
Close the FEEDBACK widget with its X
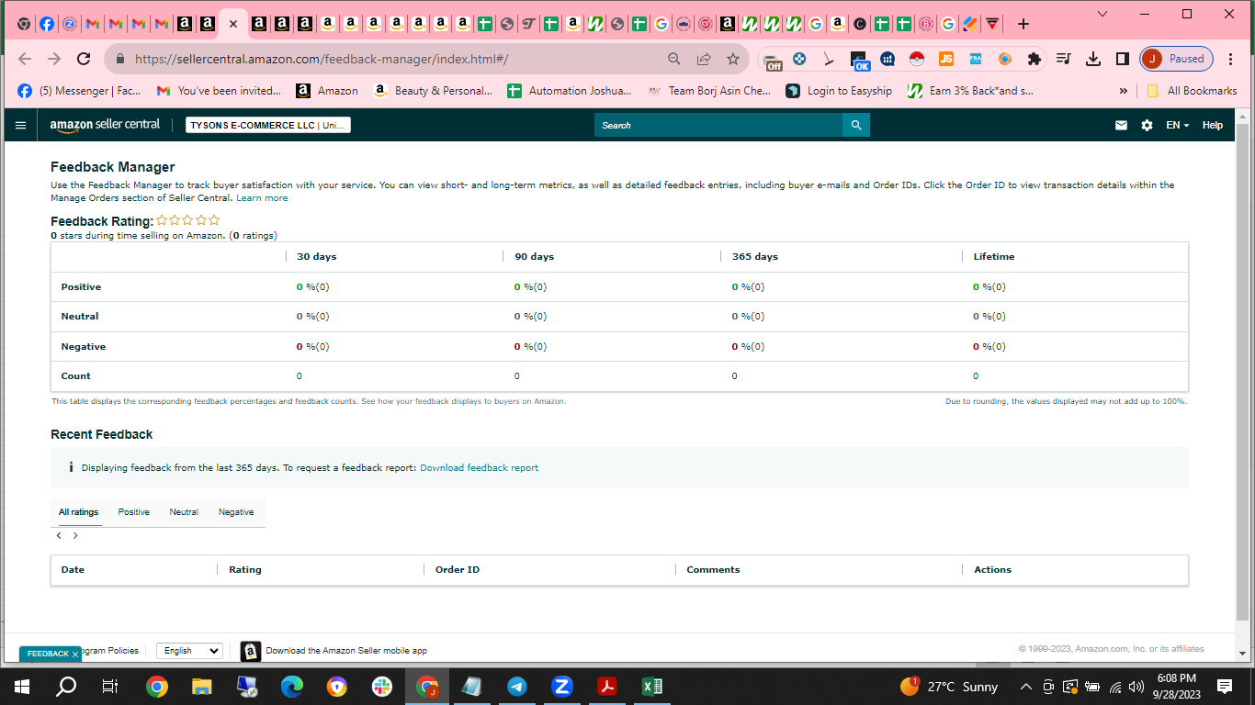tap(75, 654)
